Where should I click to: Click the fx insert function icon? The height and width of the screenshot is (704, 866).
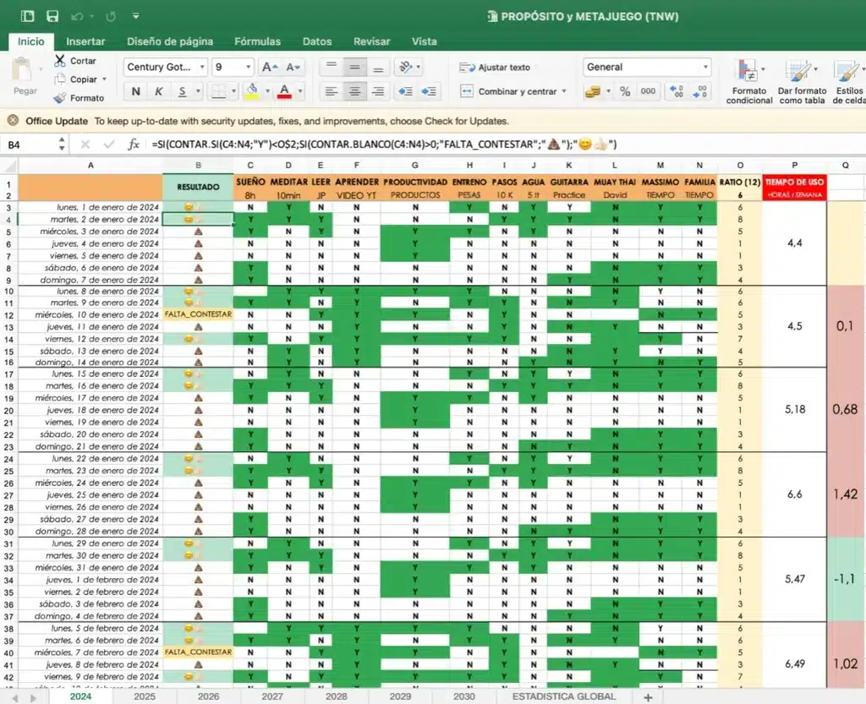point(134,145)
